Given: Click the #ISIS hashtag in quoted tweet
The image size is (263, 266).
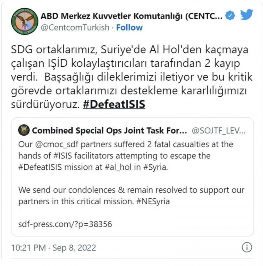Looking at the screenshot, I should pyautogui.click(x=63, y=156).
